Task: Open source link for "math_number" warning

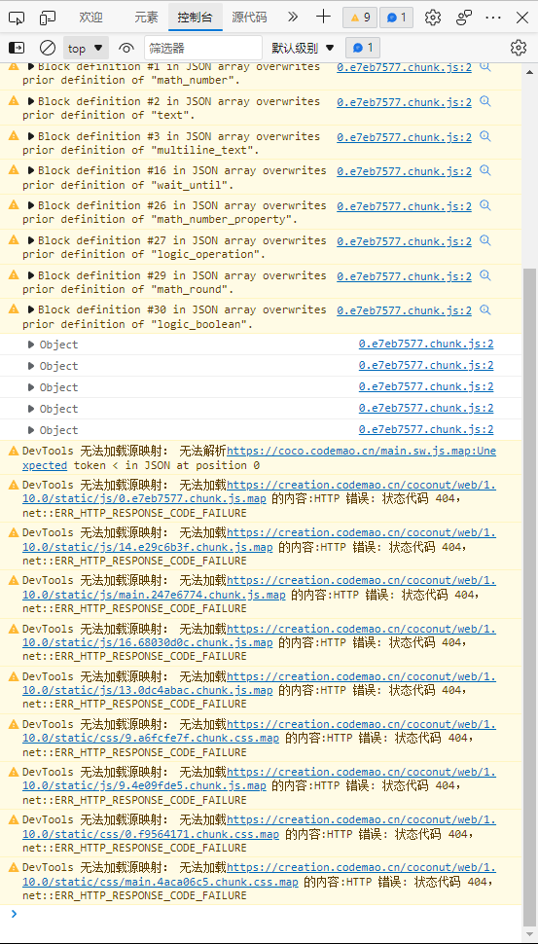Action: [405, 67]
